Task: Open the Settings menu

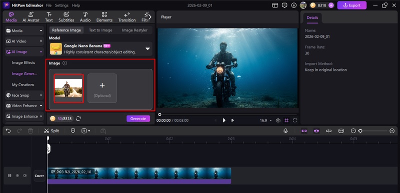Action: tap(61, 5)
